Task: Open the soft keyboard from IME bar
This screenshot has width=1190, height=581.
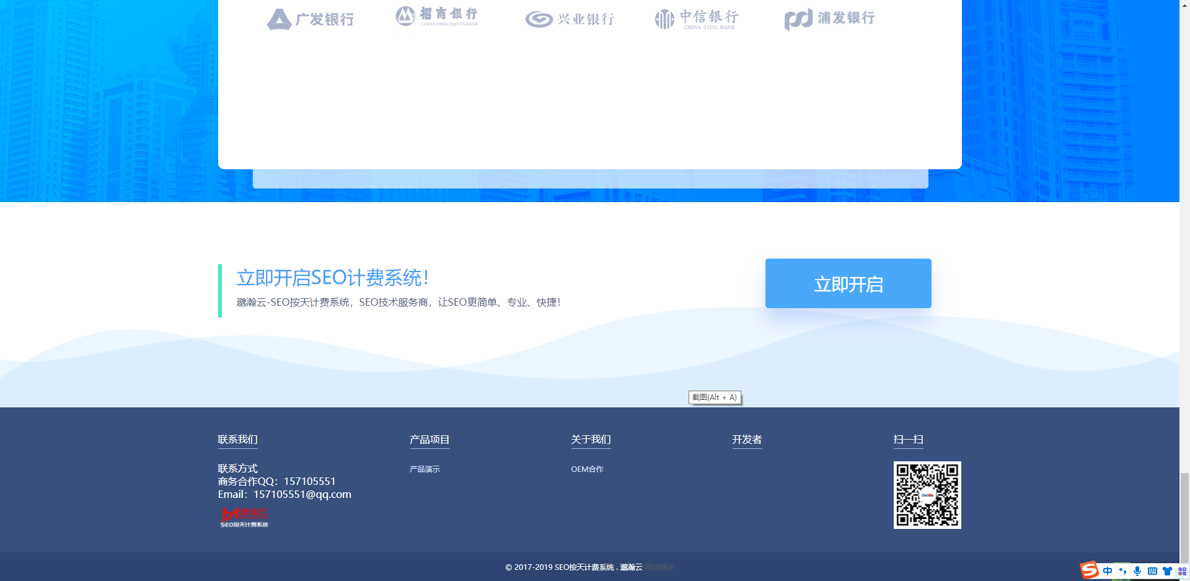Action: pos(1152,571)
